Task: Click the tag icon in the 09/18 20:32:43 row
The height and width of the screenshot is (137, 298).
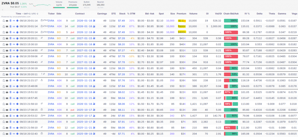Action: coord(42,134)
